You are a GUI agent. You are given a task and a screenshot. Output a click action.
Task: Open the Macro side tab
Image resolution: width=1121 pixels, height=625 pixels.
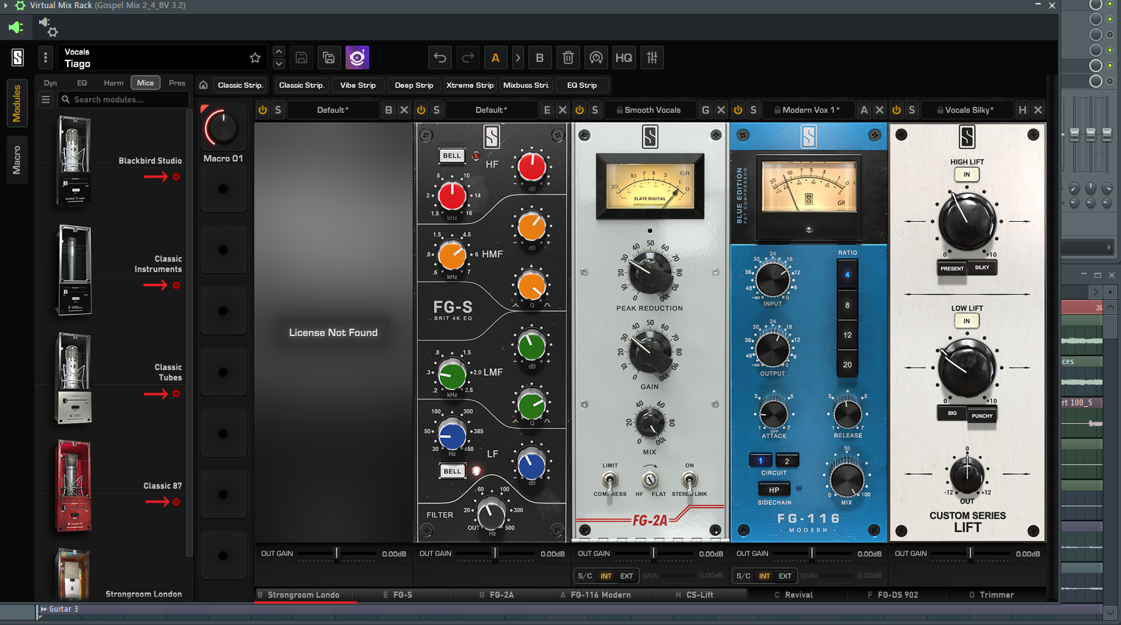point(17,160)
